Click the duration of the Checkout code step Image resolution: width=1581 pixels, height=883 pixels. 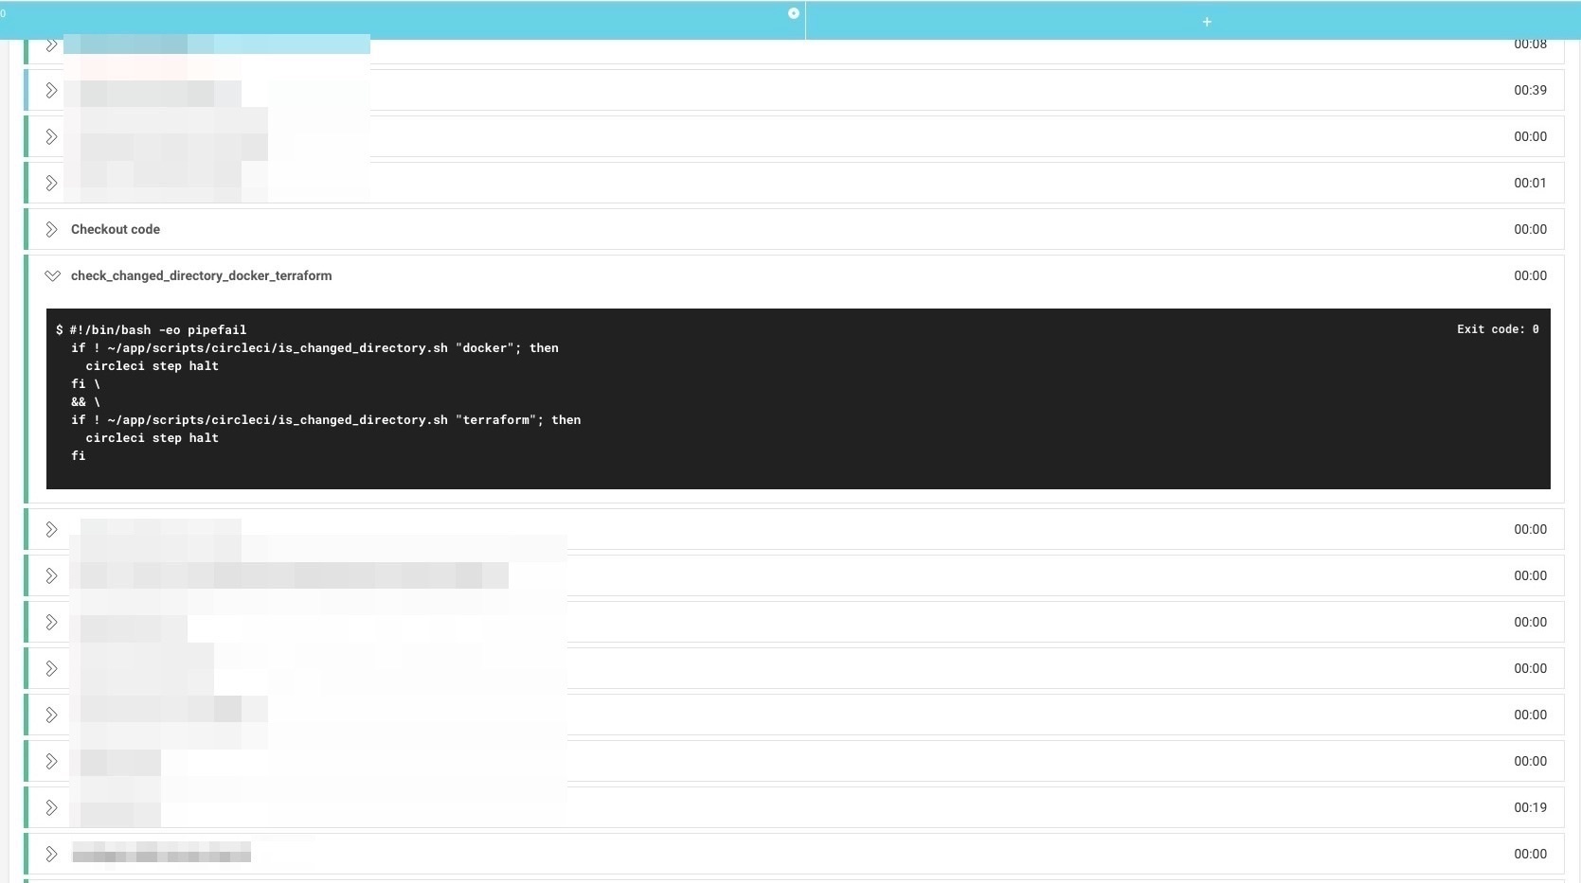click(1529, 230)
